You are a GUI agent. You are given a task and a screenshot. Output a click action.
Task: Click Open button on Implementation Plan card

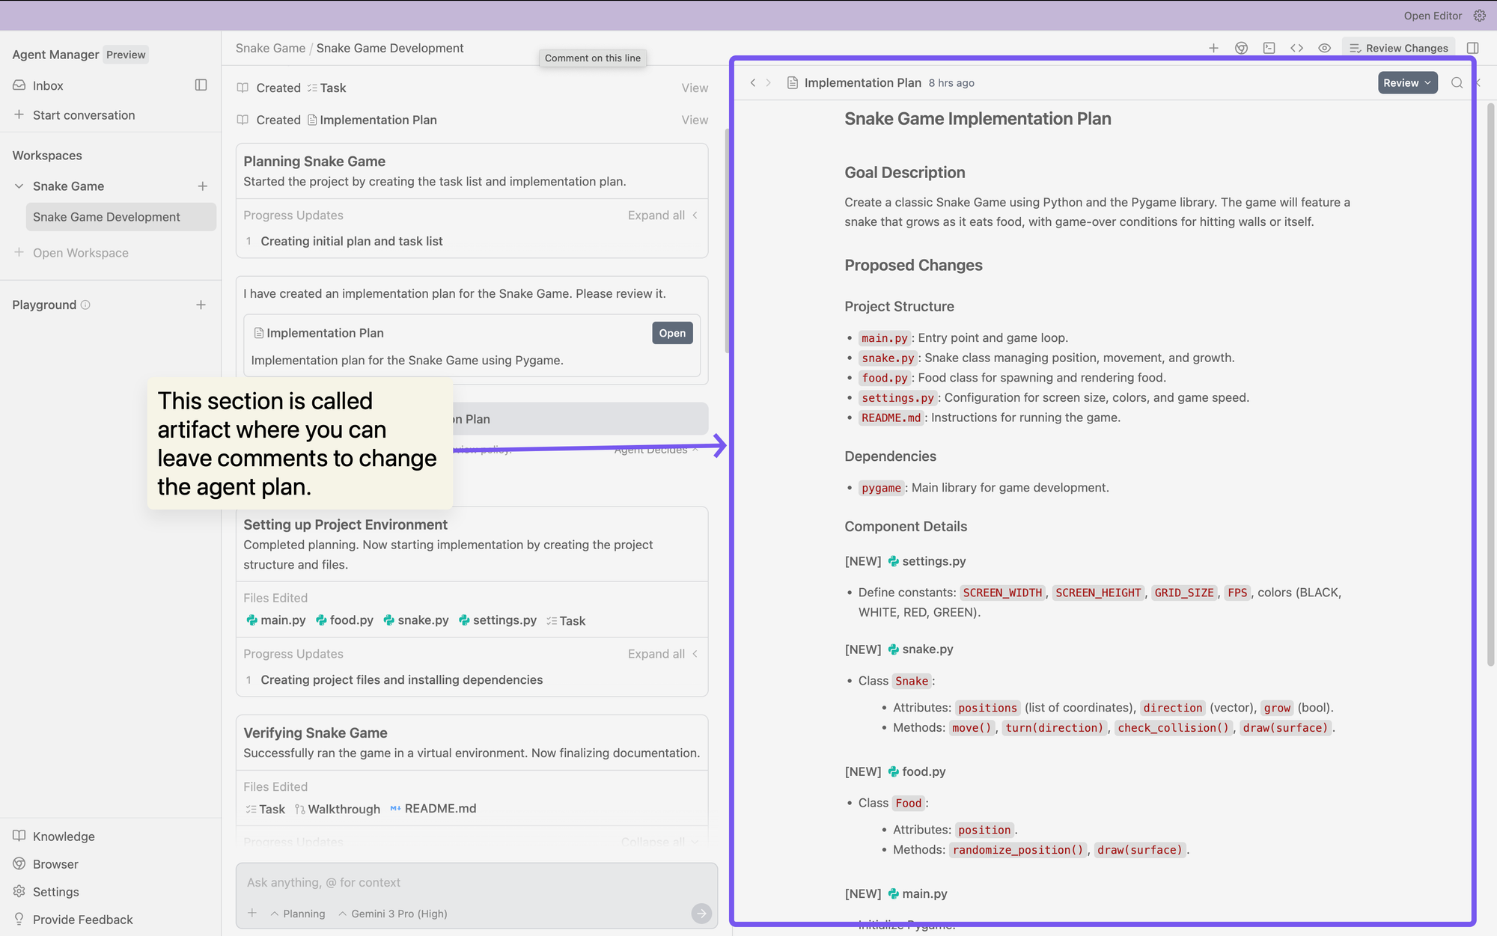tap(671, 333)
